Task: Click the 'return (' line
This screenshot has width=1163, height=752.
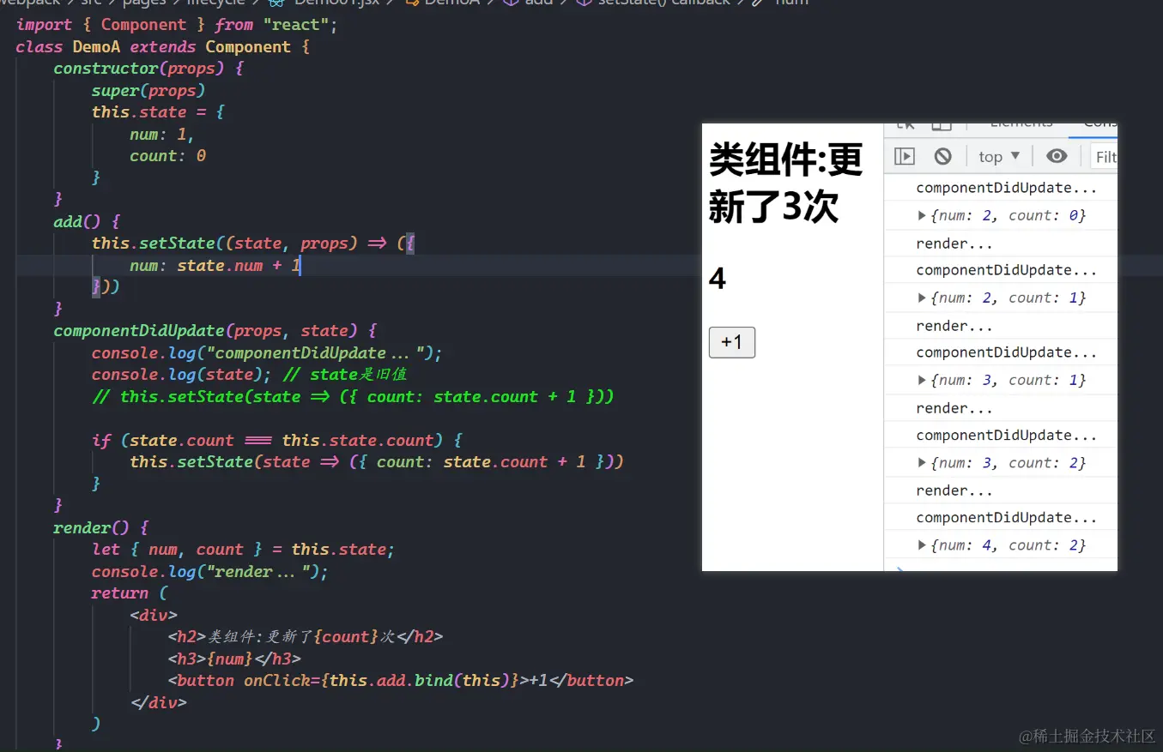Action: [130, 593]
